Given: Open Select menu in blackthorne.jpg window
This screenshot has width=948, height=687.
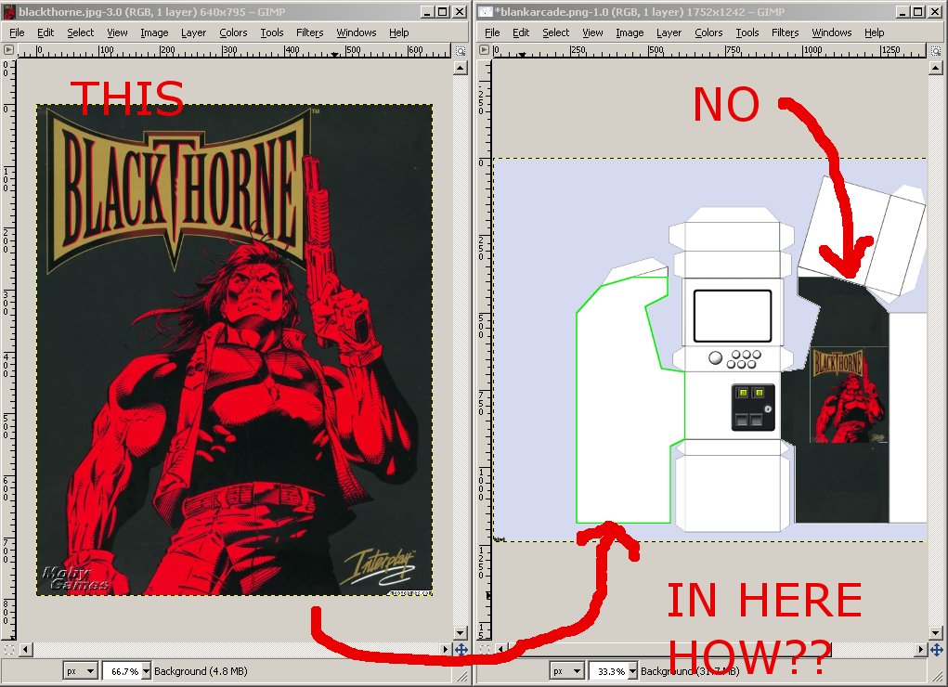Looking at the screenshot, I should [81, 32].
